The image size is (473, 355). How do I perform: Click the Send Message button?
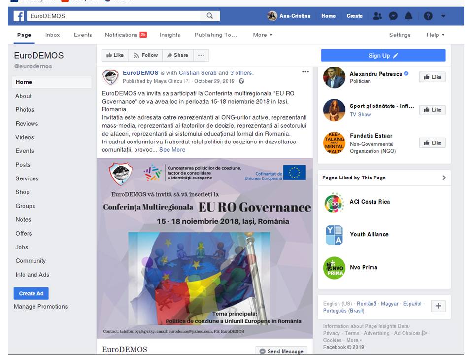tap(281, 351)
